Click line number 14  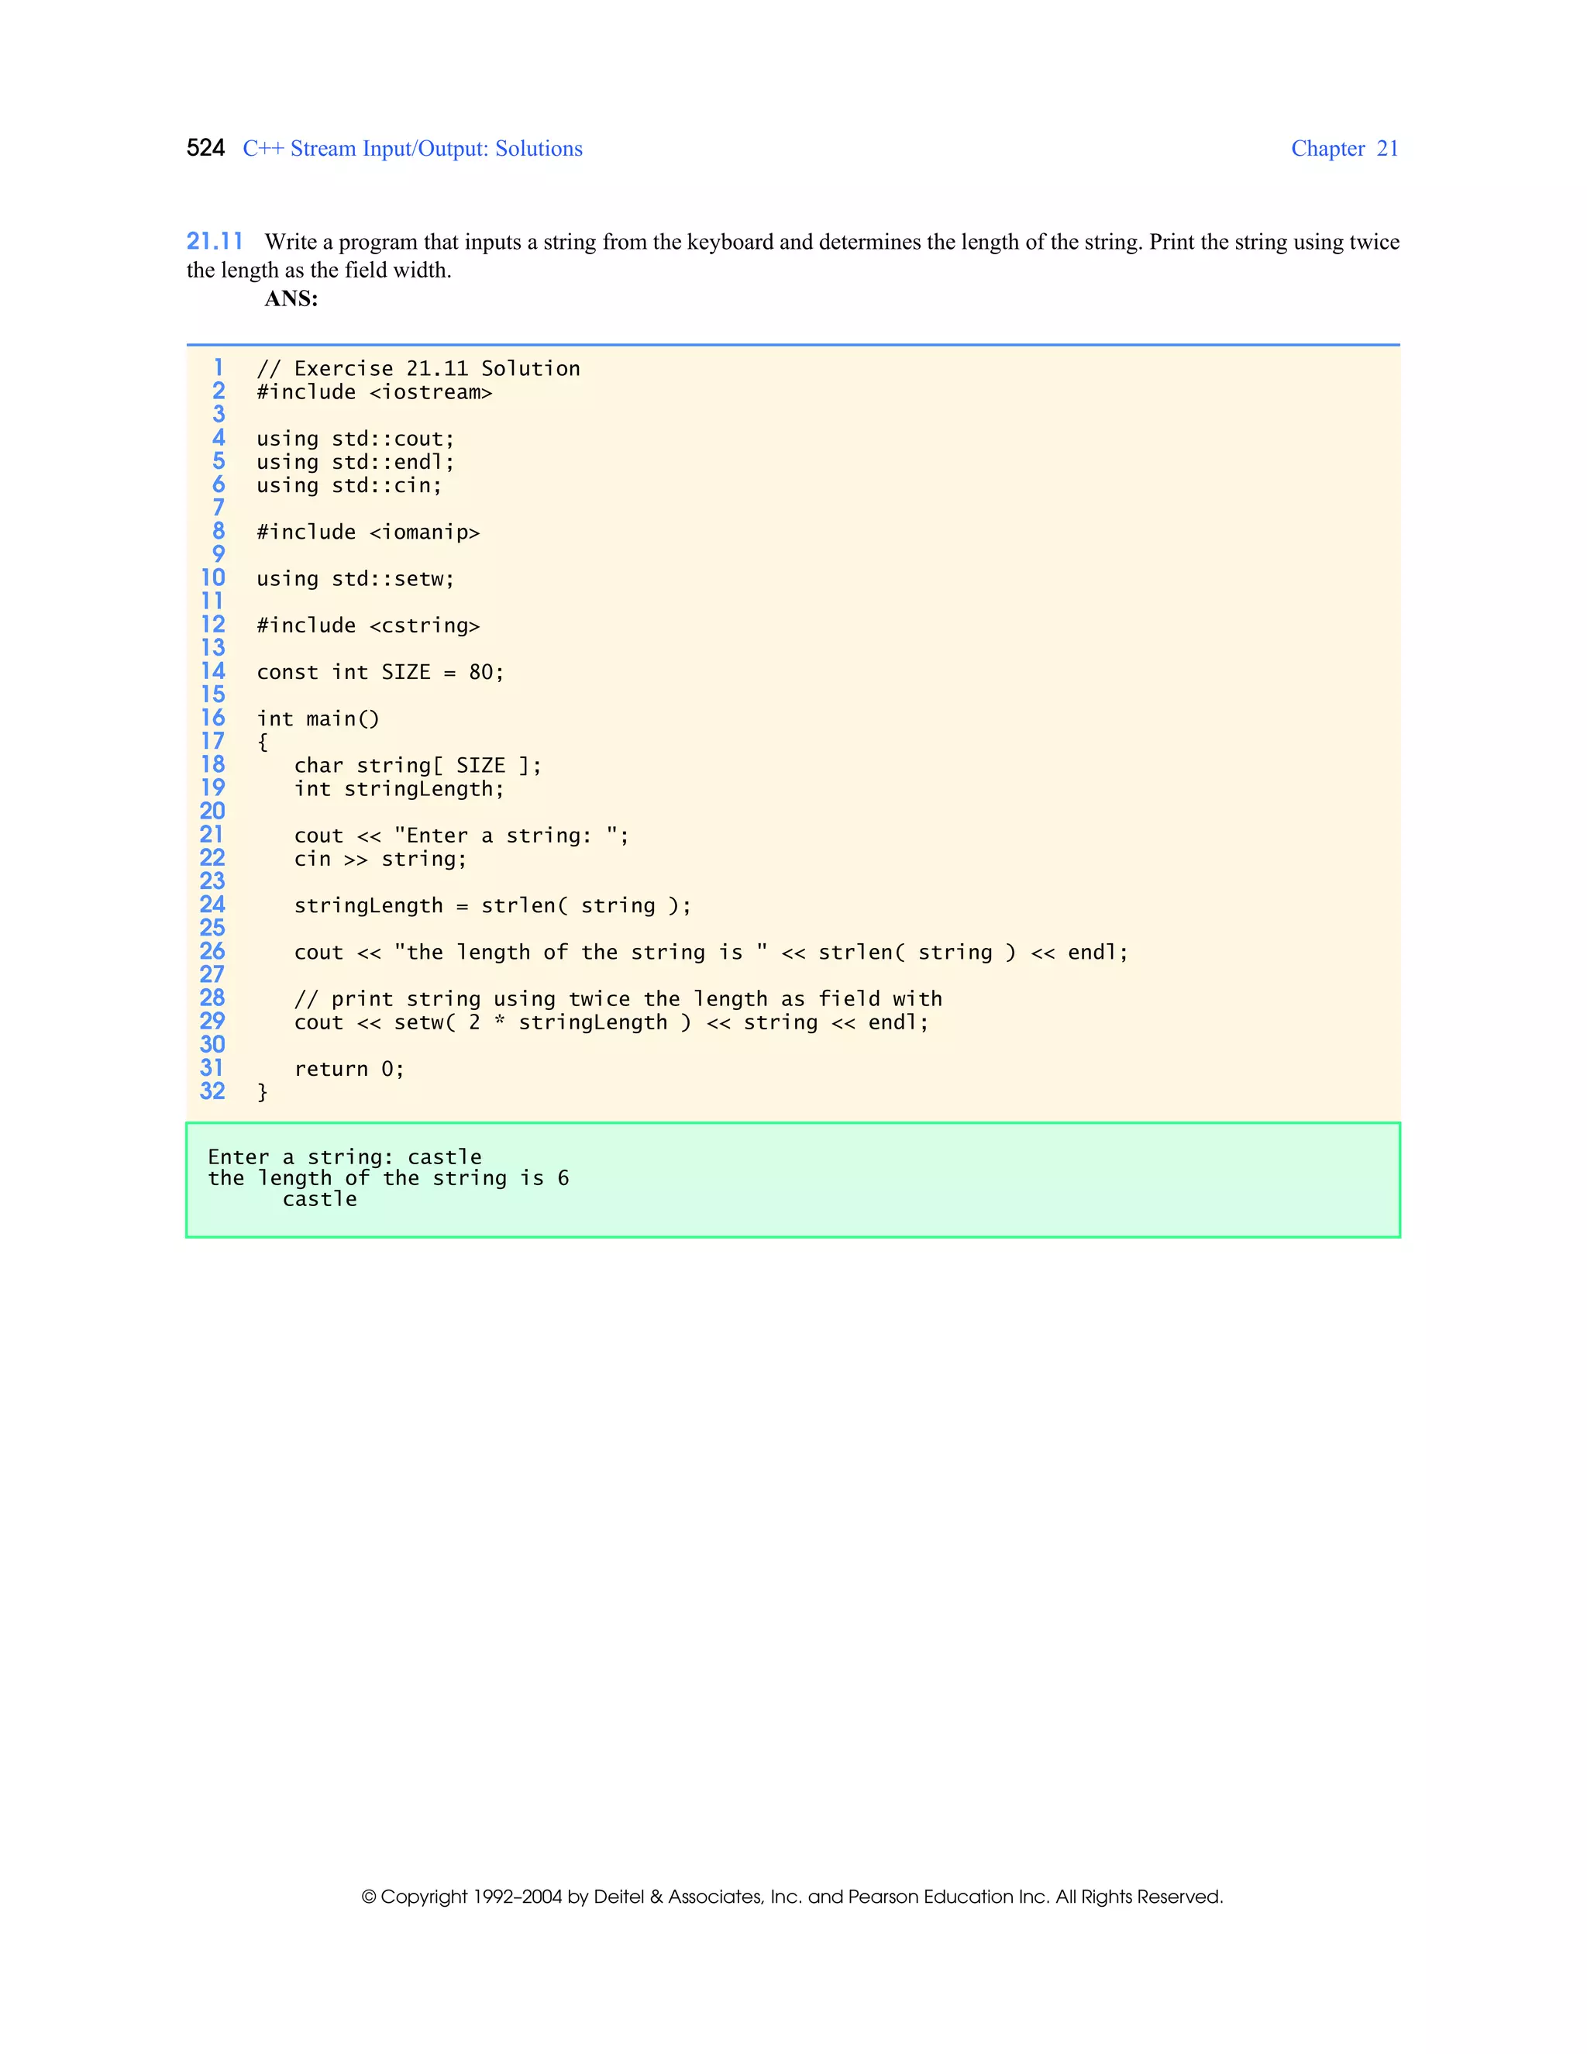pos(213,671)
